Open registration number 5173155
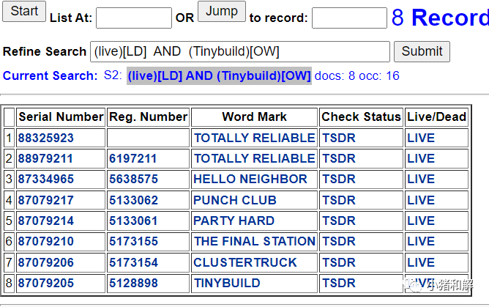This screenshot has width=489, height=307. pyautogui.click(x=133, y=241)
